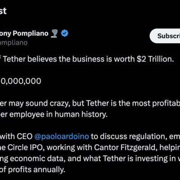
Task: Click the Post heading at top
Action: pos(3,11)
